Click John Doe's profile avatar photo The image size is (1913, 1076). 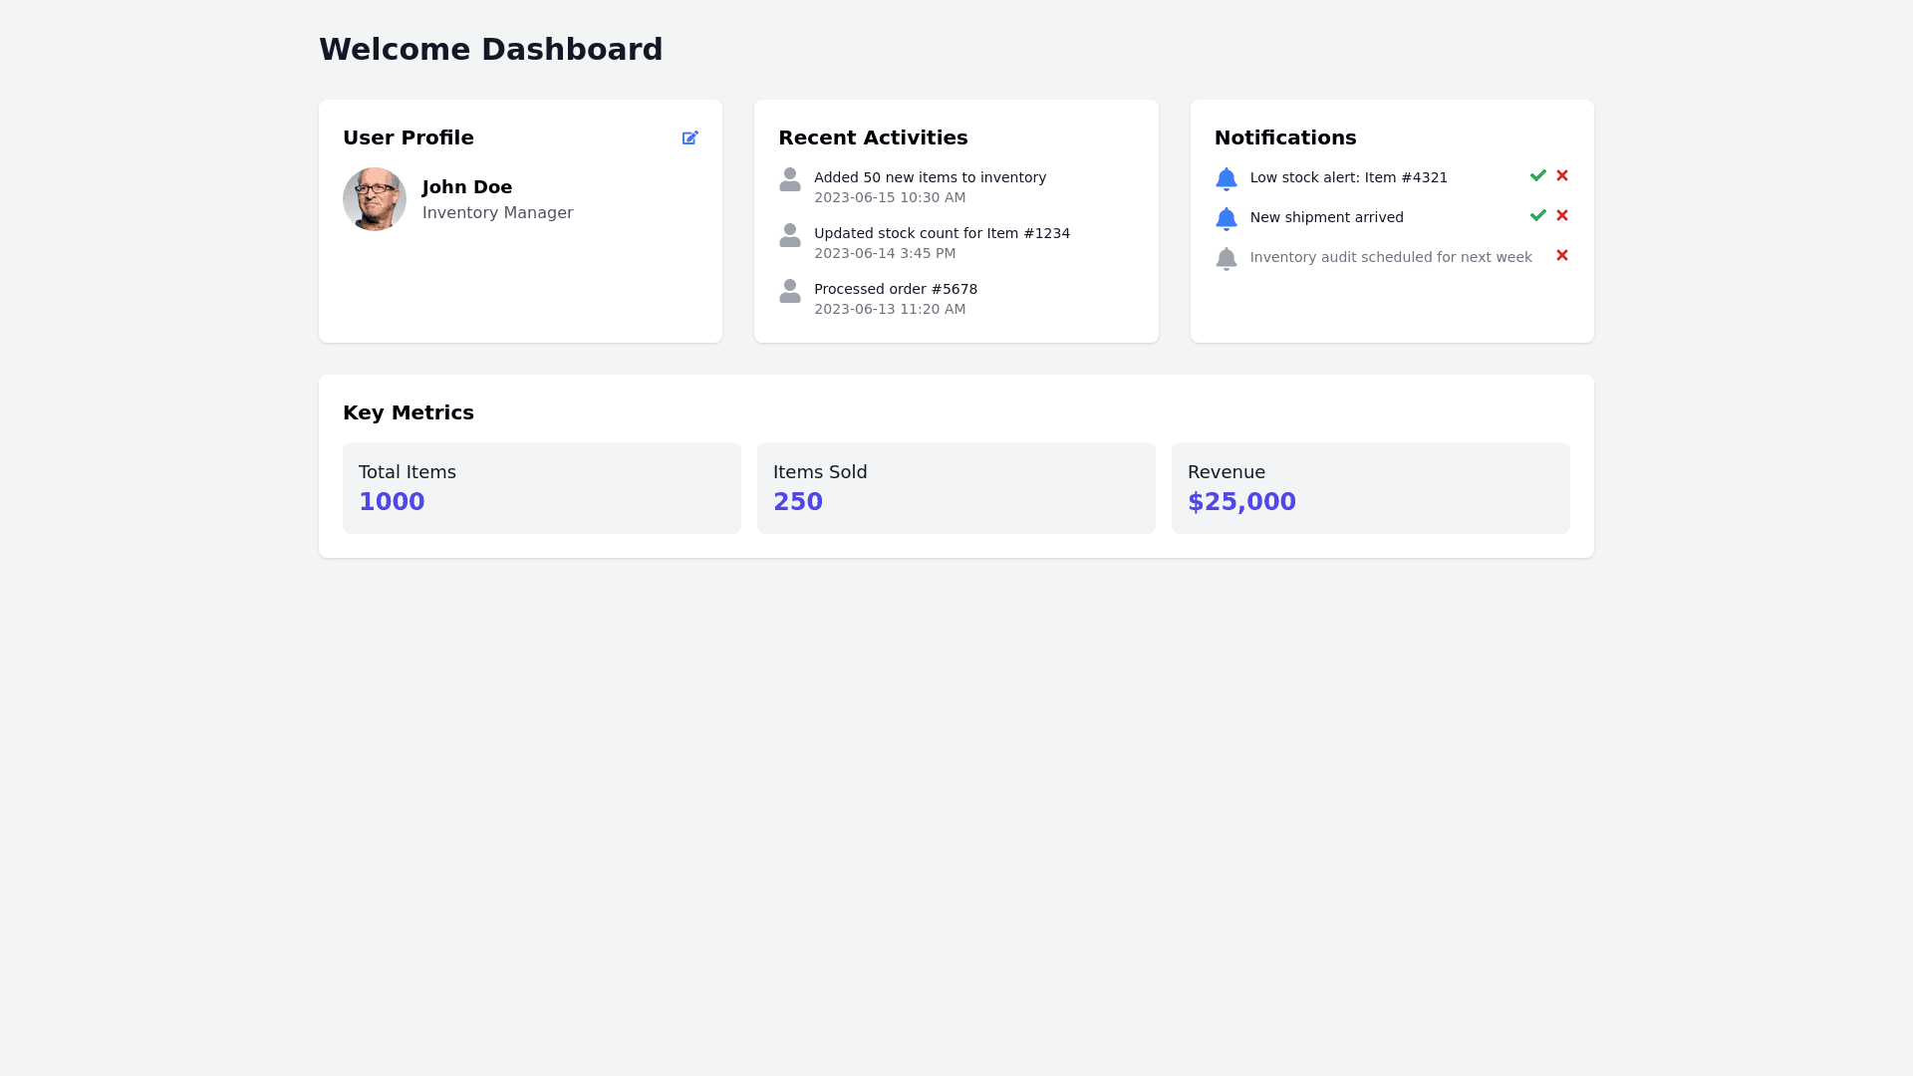coord(375,199)
